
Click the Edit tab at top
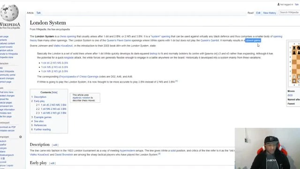(258, 13)
